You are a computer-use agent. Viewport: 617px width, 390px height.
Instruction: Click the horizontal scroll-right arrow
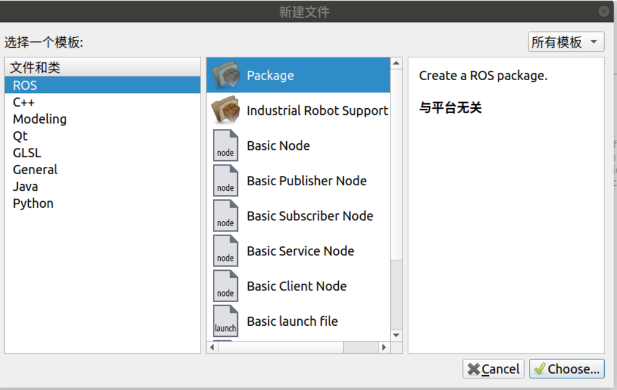384,347
